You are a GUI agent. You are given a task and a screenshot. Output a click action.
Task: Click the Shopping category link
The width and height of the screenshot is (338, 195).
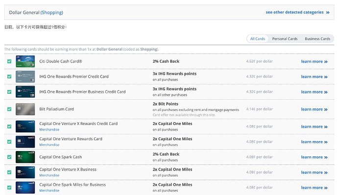pyautogui.click(x=52, y=13)
